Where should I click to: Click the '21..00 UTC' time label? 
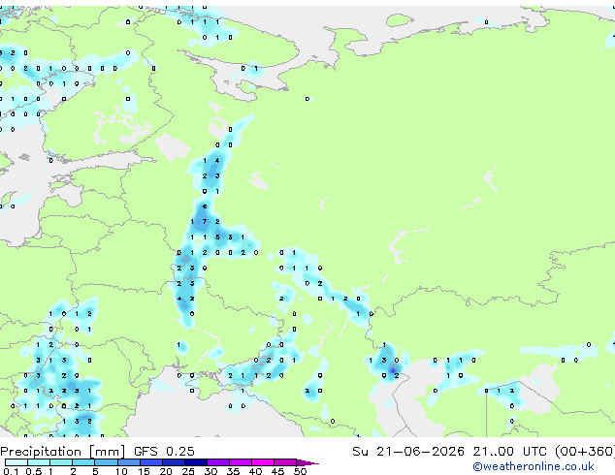(509, 452)
